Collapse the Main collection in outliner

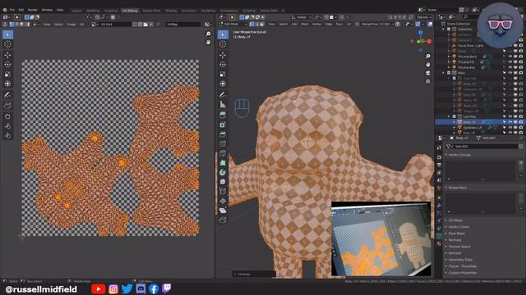[444, 73]
